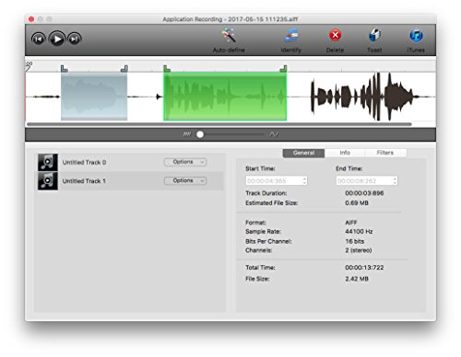
Task: Click zoom-out waveform icon left of slider
Action: click(187, 134)
